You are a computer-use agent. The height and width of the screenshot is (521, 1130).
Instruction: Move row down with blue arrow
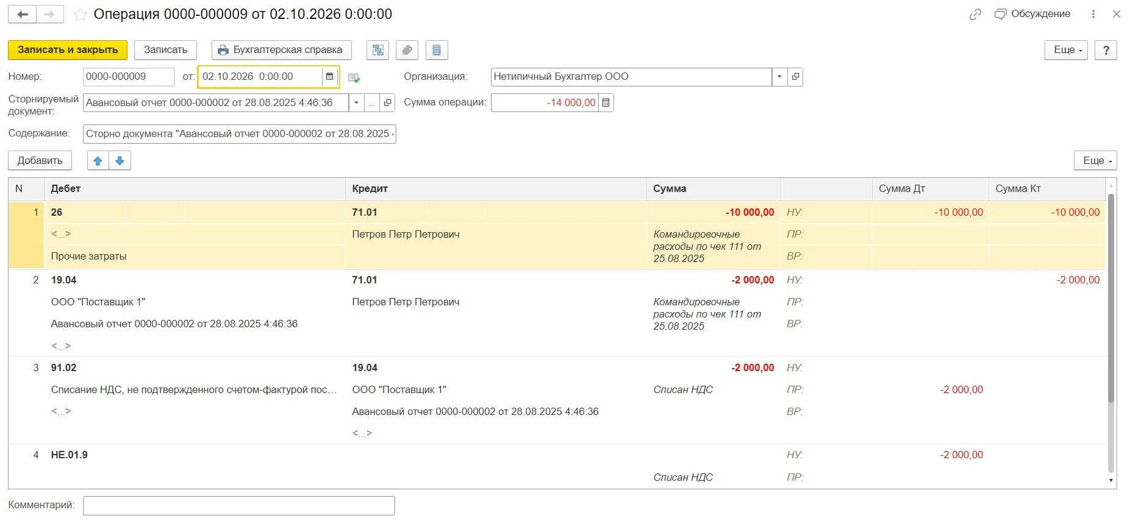click(120, 161)
